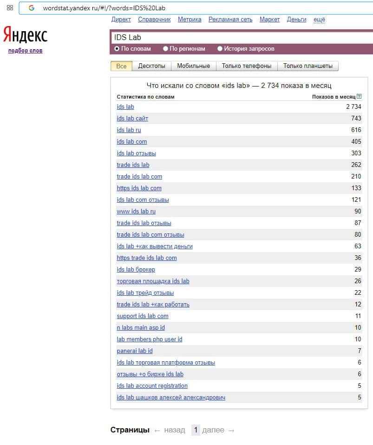Screen dimensions: 373x445
Task: Open the n labs main asp id link
Action: tap(141, 328)
